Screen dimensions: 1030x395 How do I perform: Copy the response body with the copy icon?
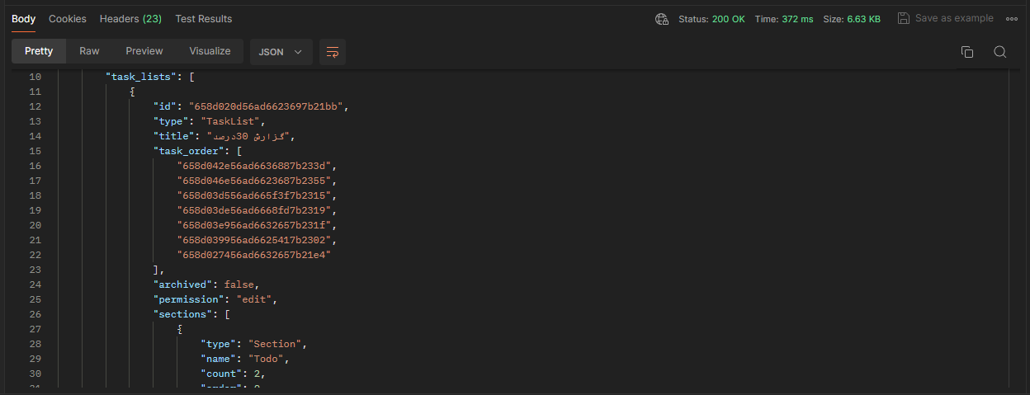click(x=967, y=52)
